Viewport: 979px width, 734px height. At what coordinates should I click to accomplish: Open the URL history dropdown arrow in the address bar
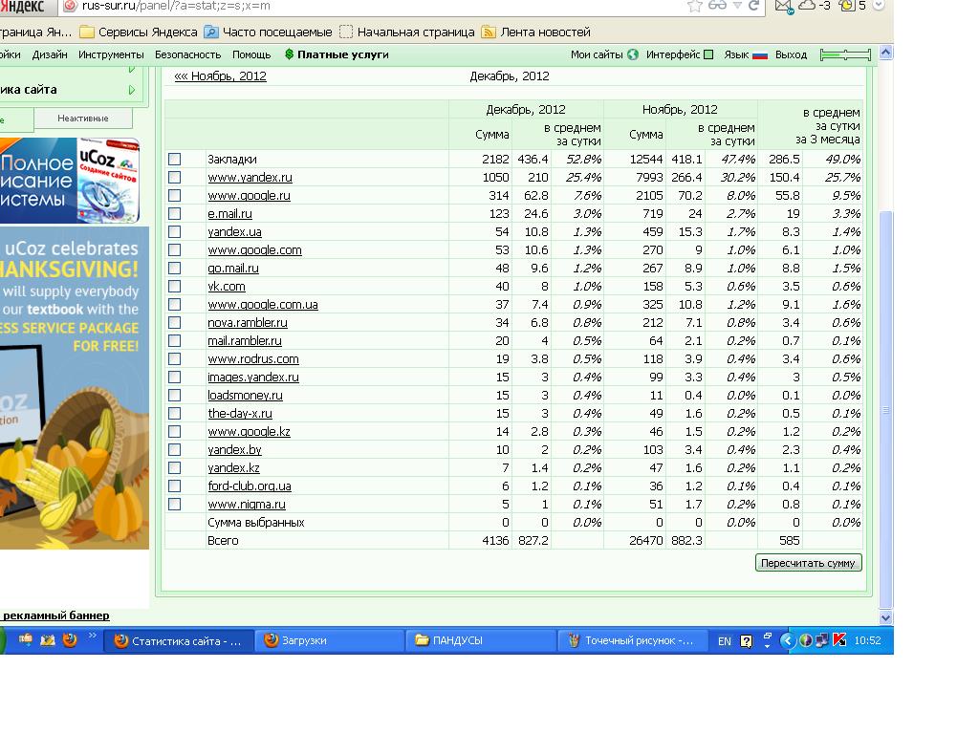pos(737,6)
